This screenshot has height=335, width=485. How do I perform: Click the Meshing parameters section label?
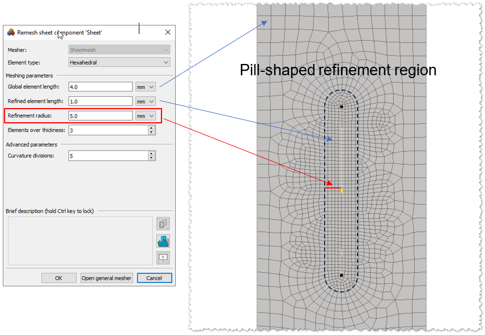tap(29, 75)
